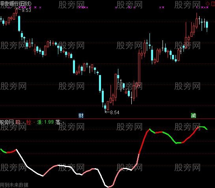Click the red 拉 indicator value label
Viewport: 215px width, 188px height.
click(31, 122)
